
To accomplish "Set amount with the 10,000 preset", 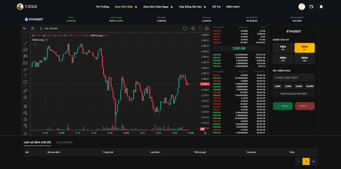I will tap(310, 86).
